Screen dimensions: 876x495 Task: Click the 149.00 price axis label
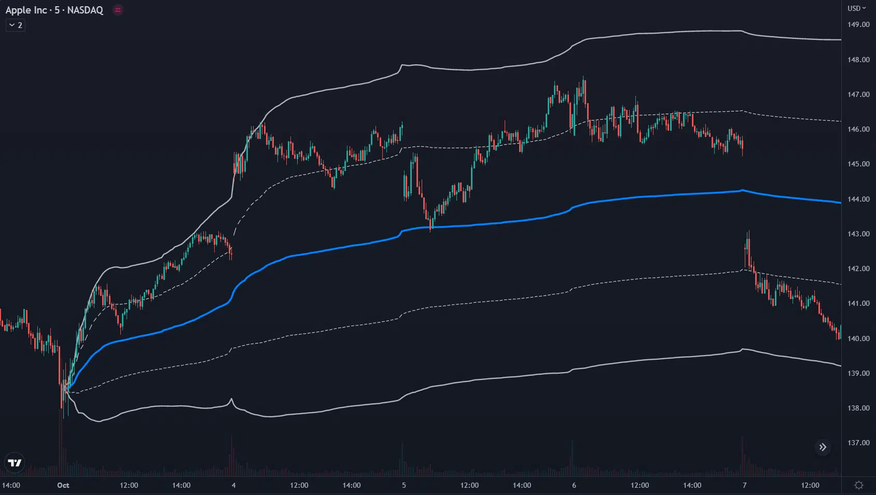pyautogui.click(x=858, y=24)
